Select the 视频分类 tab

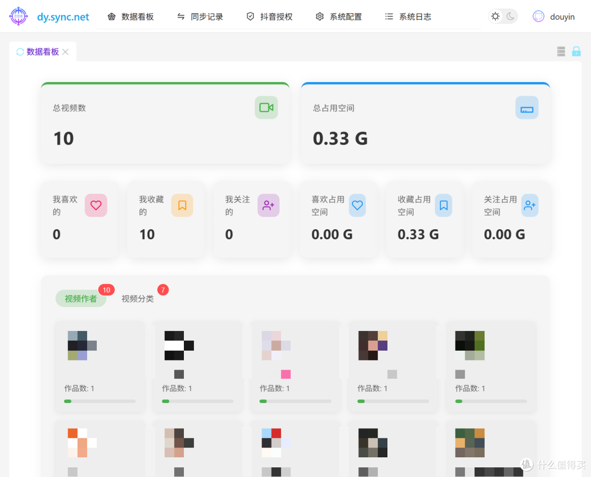click(x=137, y=299)
